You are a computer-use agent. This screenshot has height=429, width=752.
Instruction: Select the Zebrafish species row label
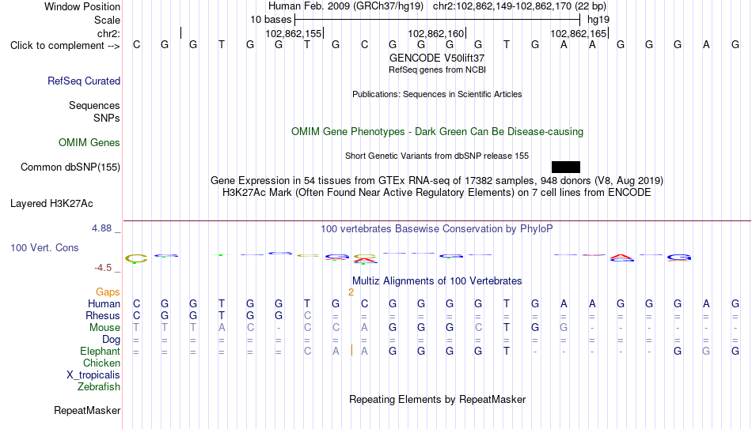pyautogui.click(x=99, y=387)
